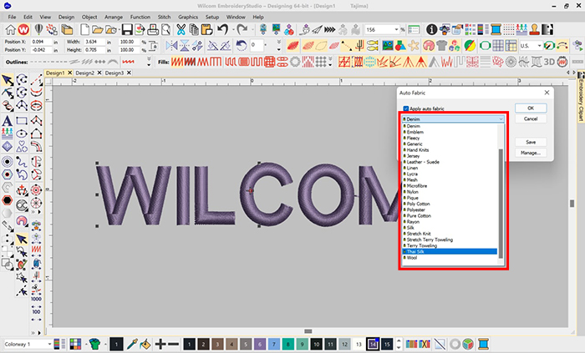Click Save in Auto Fabric dialog
585x353 pixels.
pyautogui.click(x=531, y=142)
